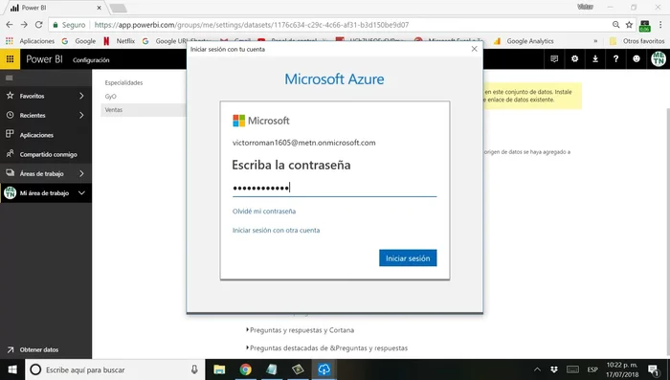Open Recientes in the sidebar

click(x=33, y=116)
